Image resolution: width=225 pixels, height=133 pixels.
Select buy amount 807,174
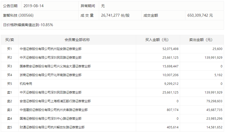click(x=173, y=110)
